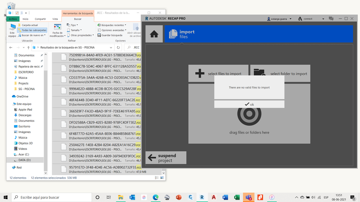
Task: Switch to the Compartir ribbon tab
Action: pyautogui.click(x=40, y=19)
